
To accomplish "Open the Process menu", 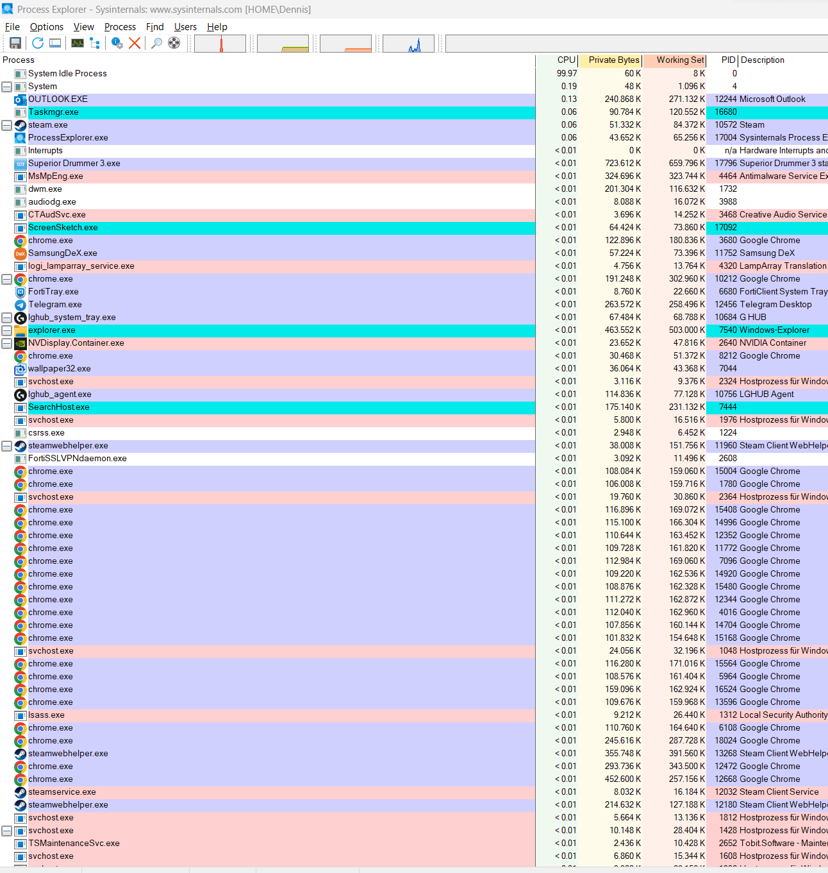I will pos(120,27).
